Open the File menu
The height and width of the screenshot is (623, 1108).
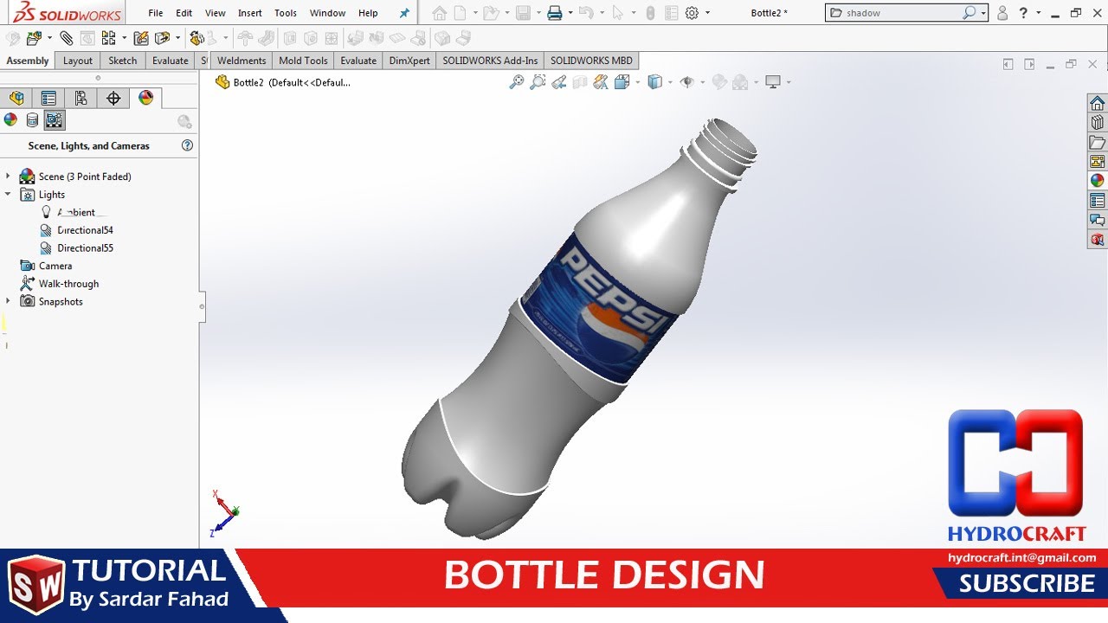156,13
